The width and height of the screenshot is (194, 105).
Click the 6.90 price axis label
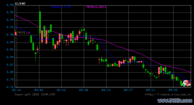point(10,35)
